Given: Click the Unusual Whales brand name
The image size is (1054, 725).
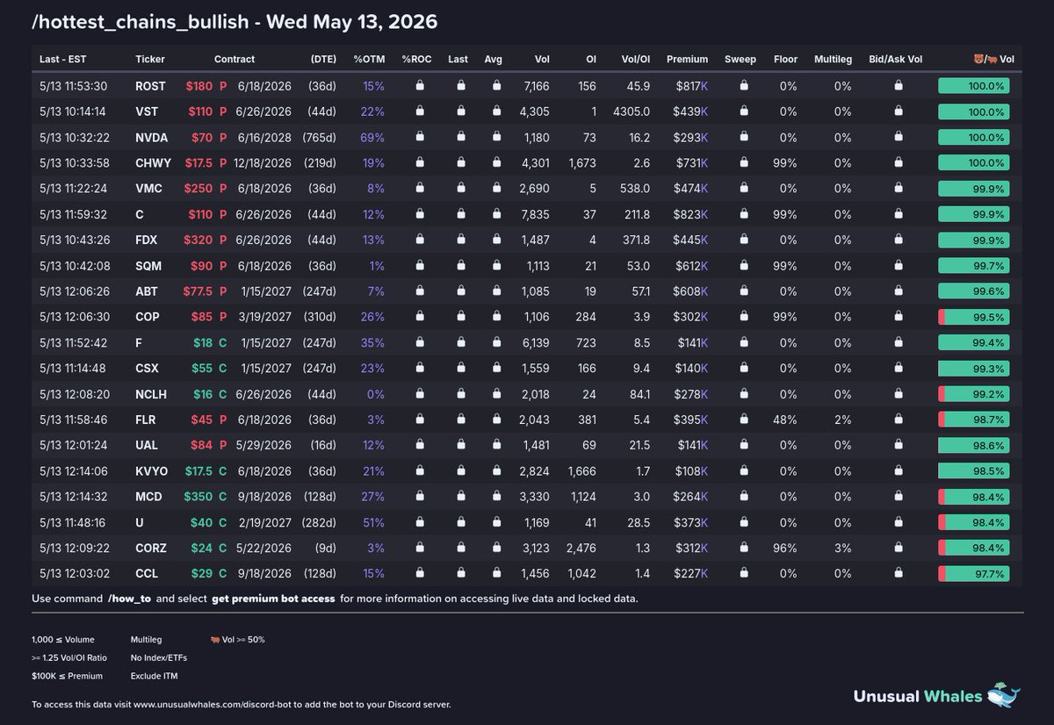Looking at the screenshot, I should (918, 696).
